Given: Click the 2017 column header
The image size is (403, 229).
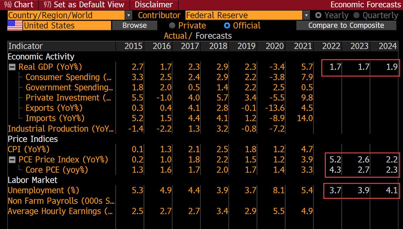Looking at the screenshot, I should point(190,46).
